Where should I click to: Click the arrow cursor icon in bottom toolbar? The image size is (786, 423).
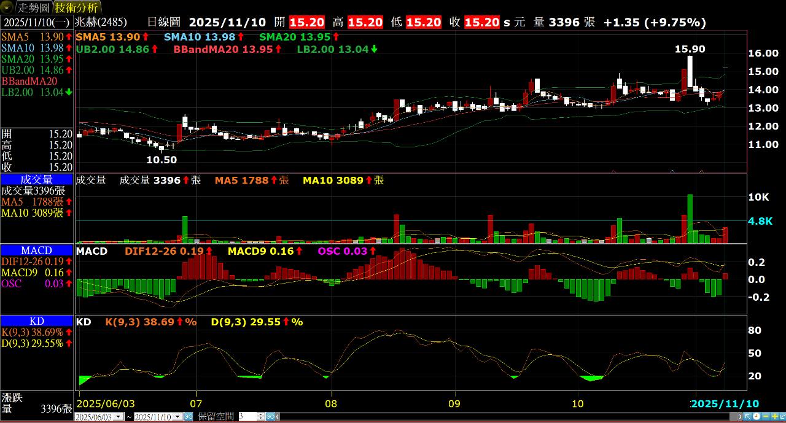(x=748, y=416)
